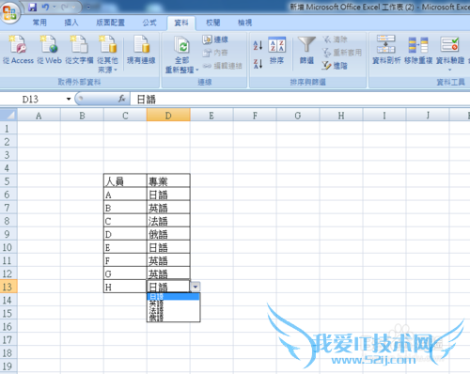
Task: Click the Insert Function fx button
Action: 122,99
